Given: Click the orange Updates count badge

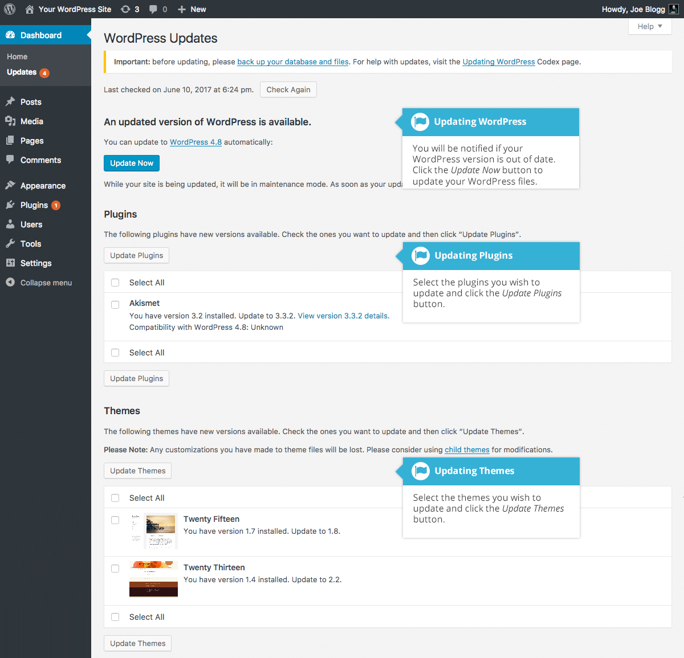Looking at the screenshot, I should click(44, 73).
